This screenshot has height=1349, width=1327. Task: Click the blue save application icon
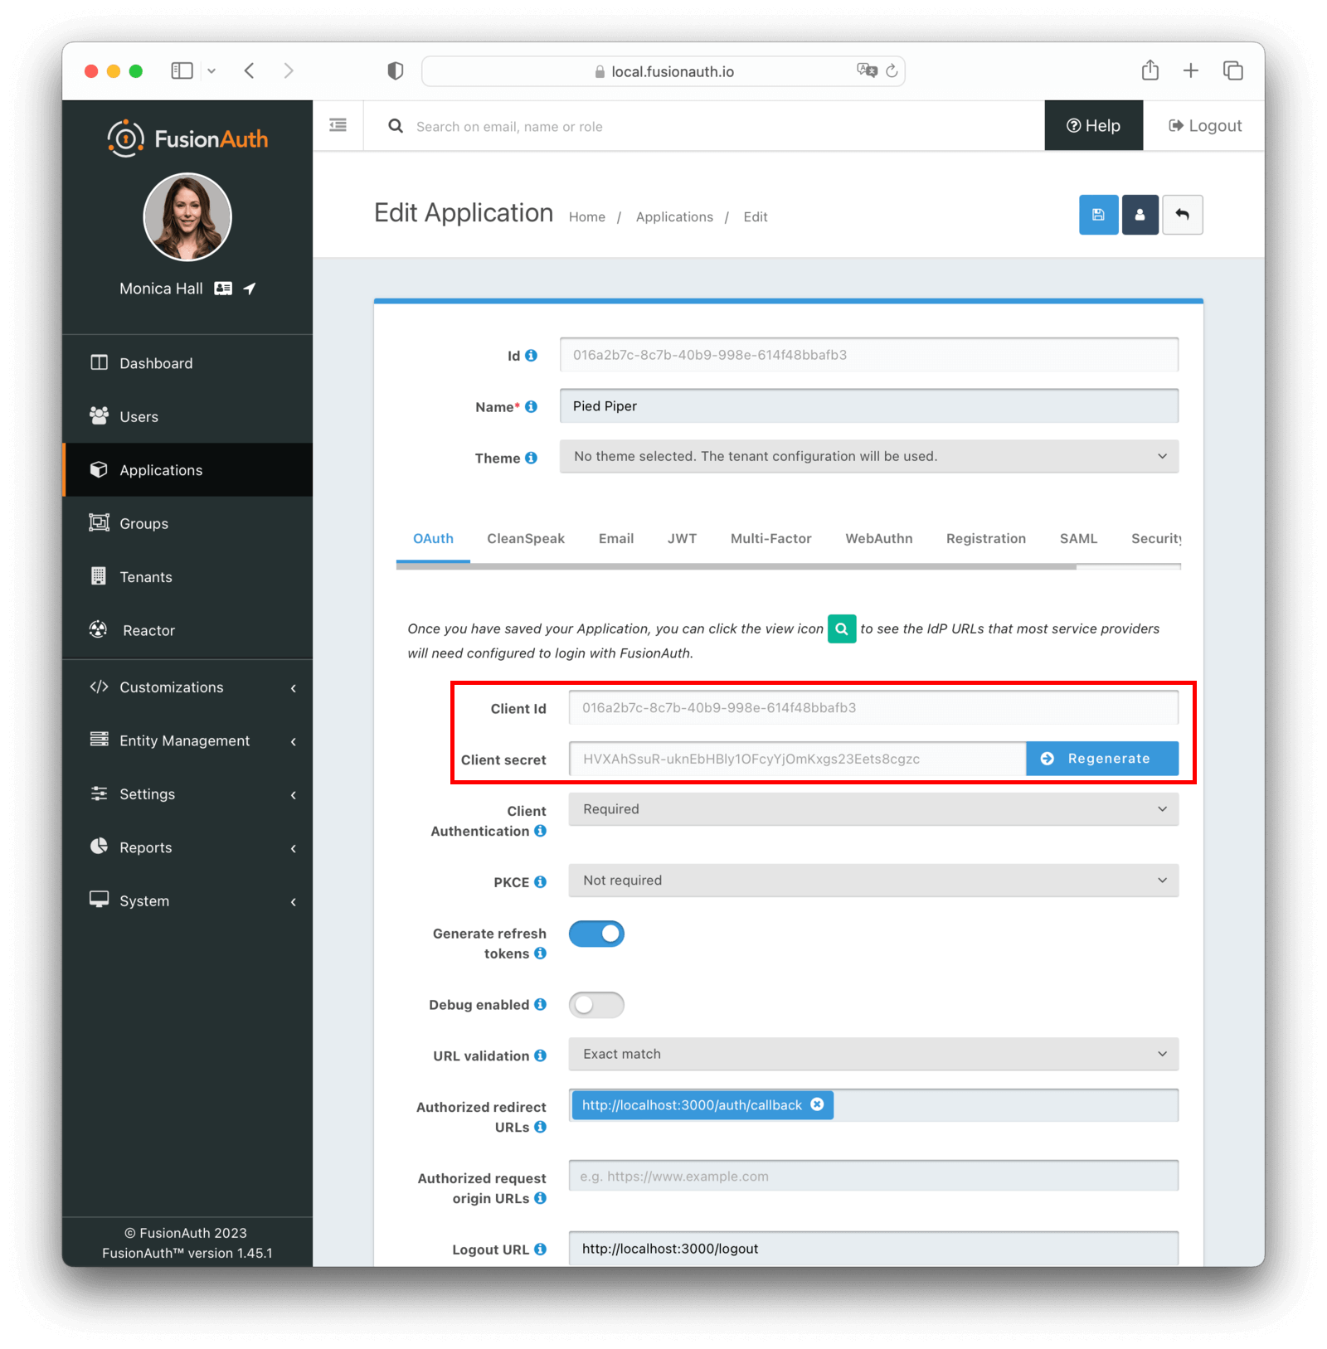[1098, 215]
